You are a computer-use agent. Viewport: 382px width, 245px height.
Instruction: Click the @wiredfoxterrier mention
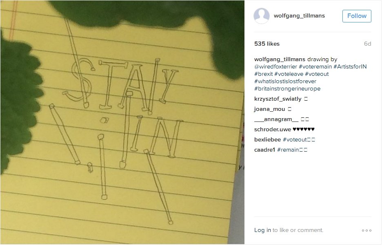(275, 67)
